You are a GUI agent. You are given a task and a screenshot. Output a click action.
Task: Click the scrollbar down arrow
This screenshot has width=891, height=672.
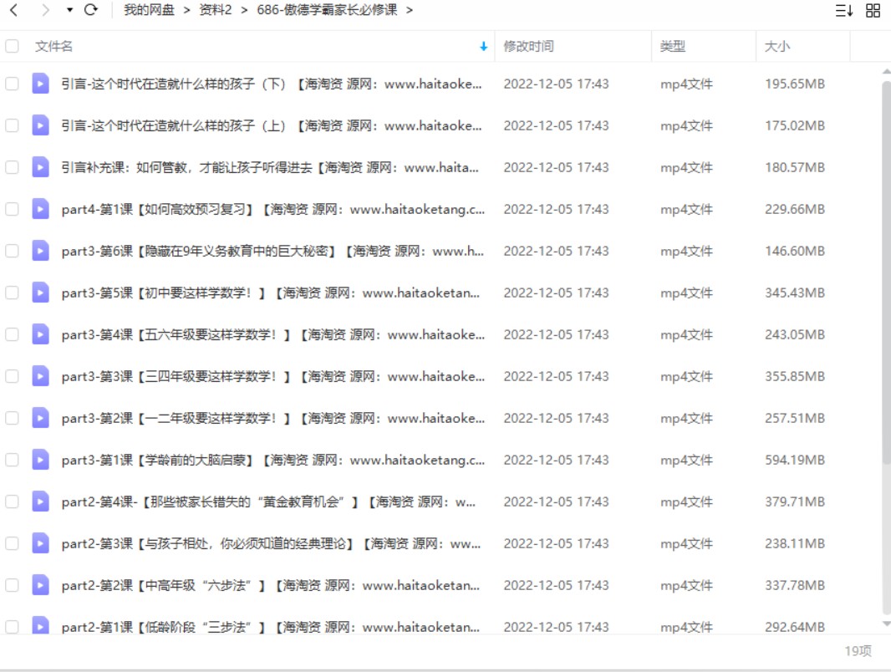coord(887,624)
